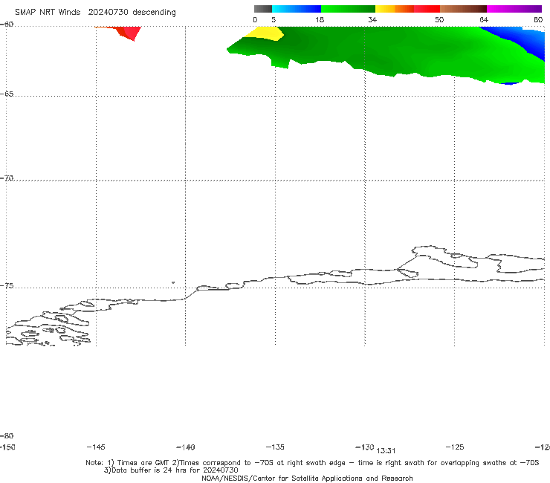Click the small island dot near -141 longitude
Image resolution: width=550 pixels, height=483 pixels.
coord(173,282)
